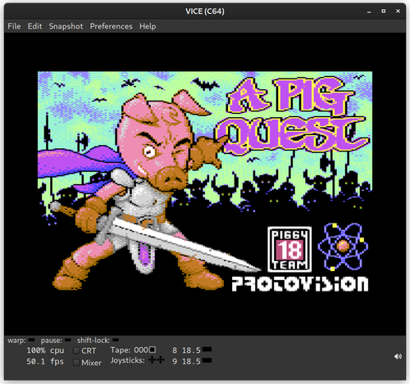Click the Tape counter 000

[x=141, y=350]
